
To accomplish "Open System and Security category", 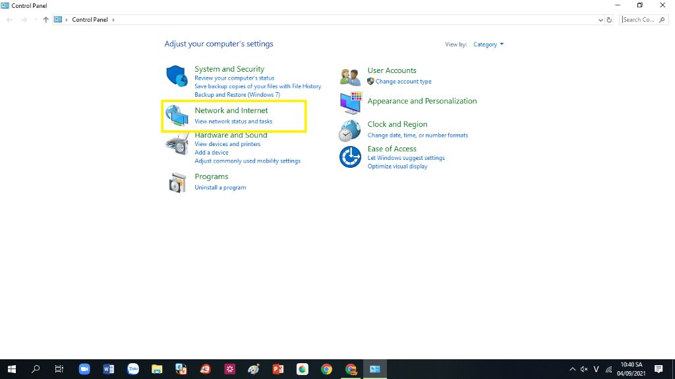I will click(x=229, y=68).
